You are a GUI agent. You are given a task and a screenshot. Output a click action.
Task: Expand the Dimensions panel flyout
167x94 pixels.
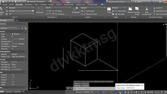(52, 17)
